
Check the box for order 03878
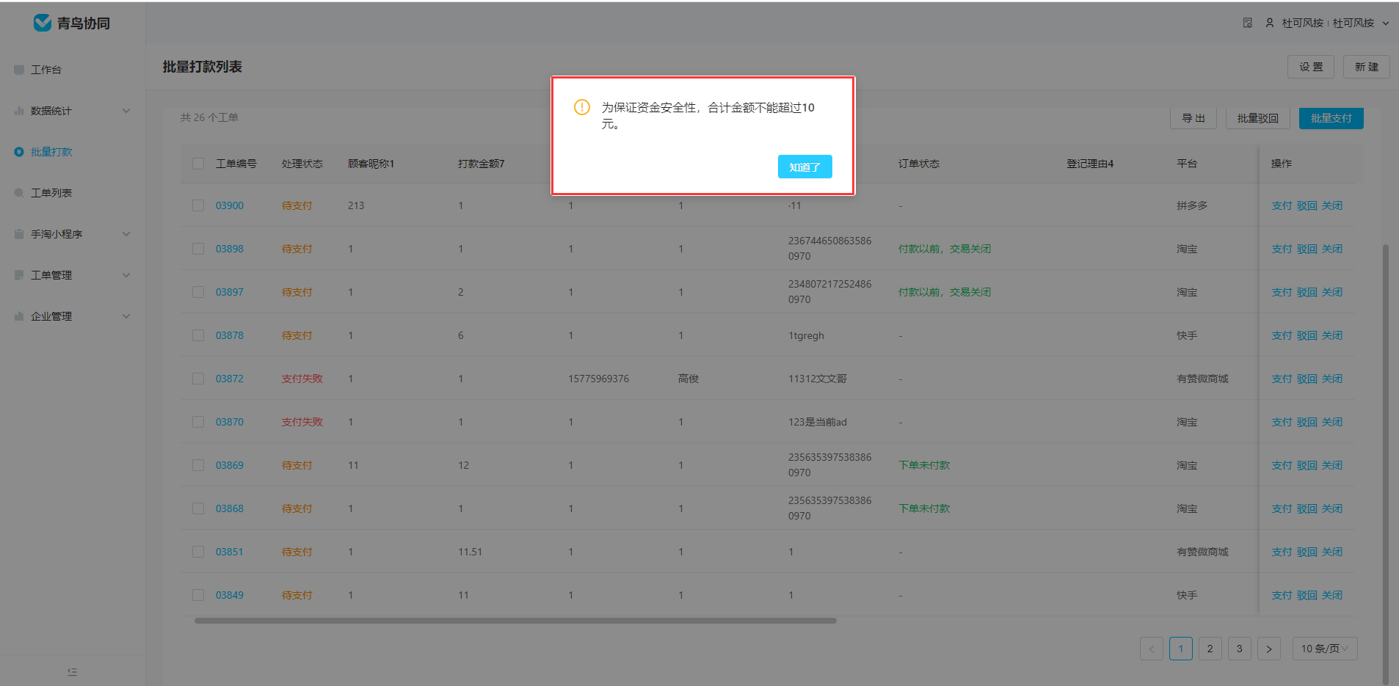198,335
